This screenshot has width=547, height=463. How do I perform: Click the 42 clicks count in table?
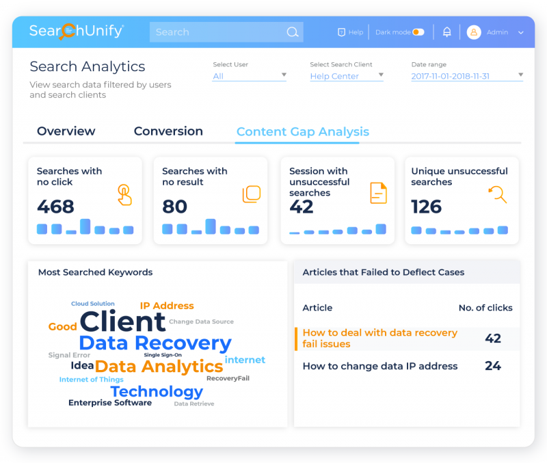coord(493,339)
